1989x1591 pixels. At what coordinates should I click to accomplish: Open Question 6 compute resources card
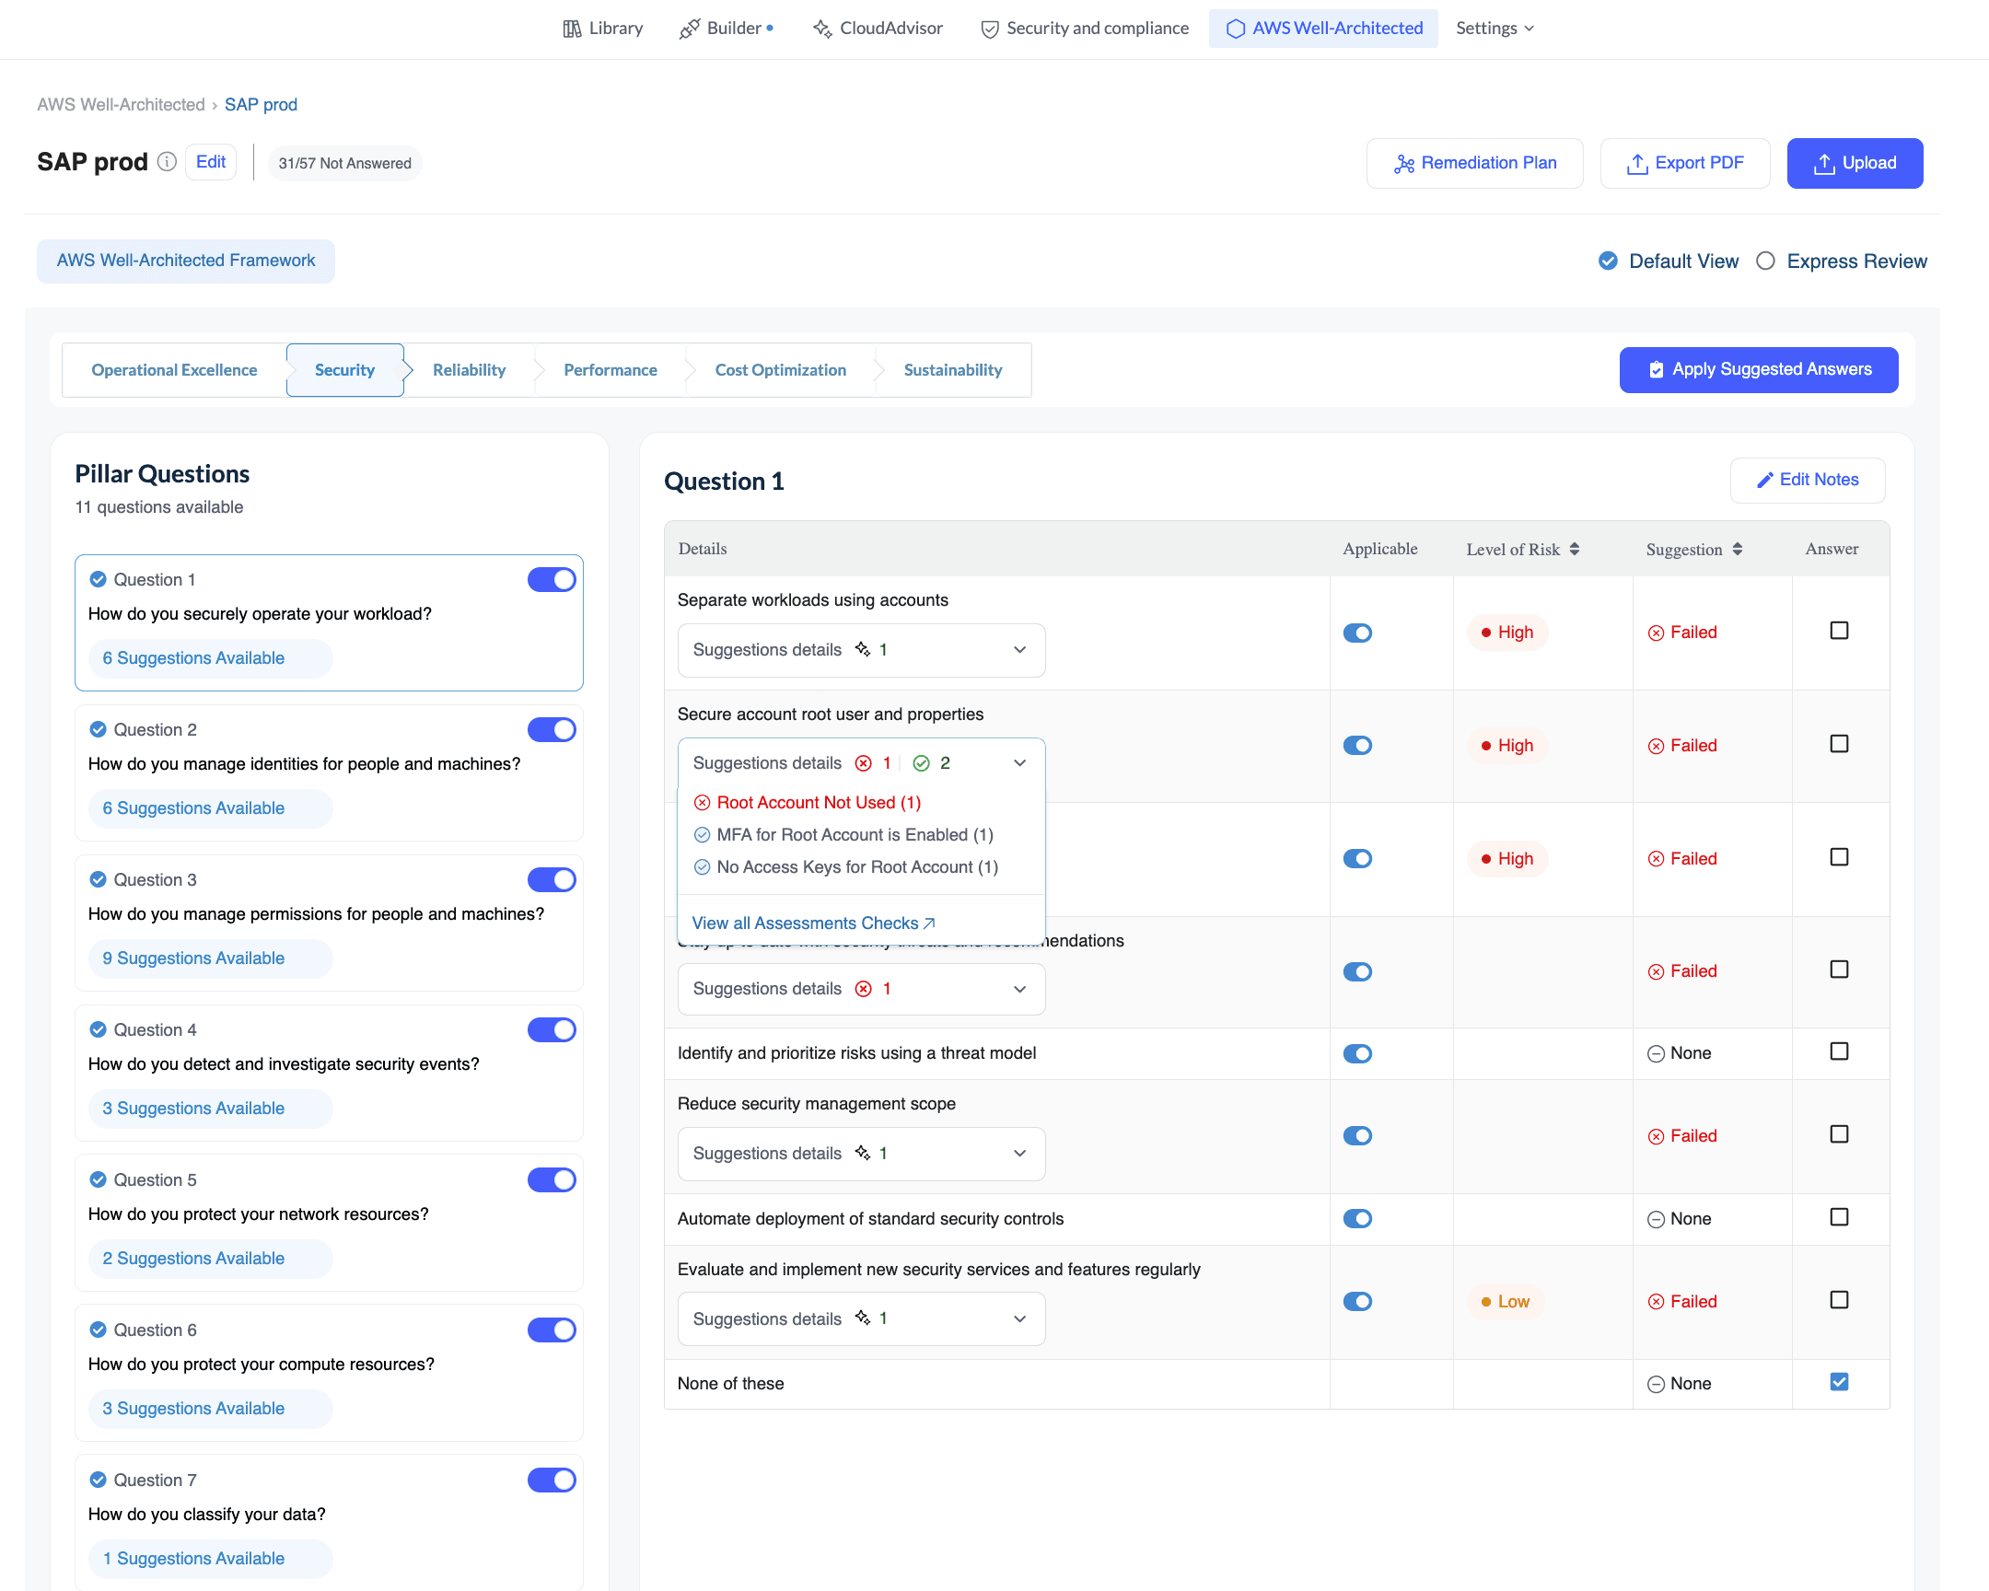pos(329,1373)
